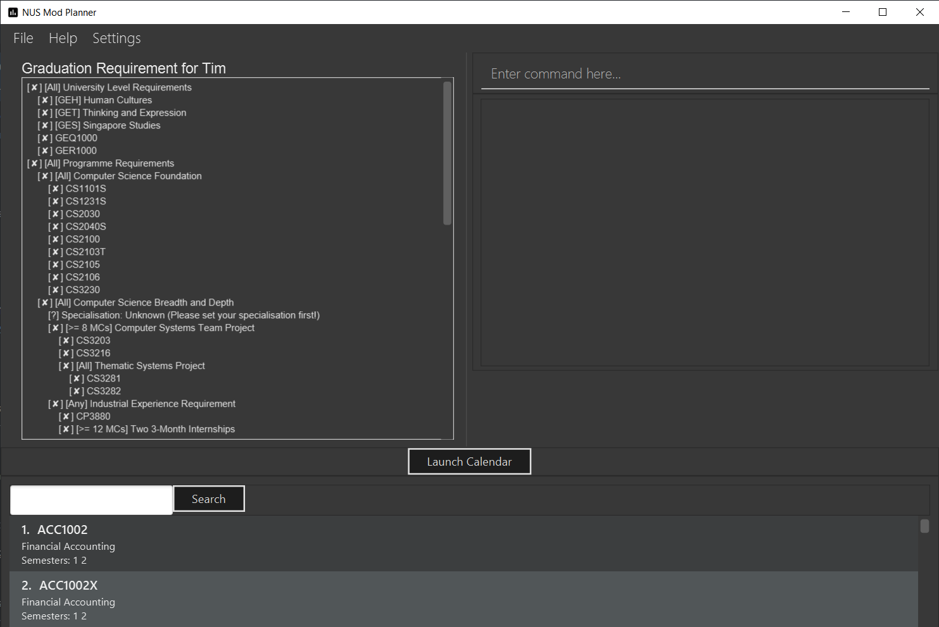Select the GEQ1000 row
The image size is (939, 627).
pyautogui.click(x=67, y=138)
